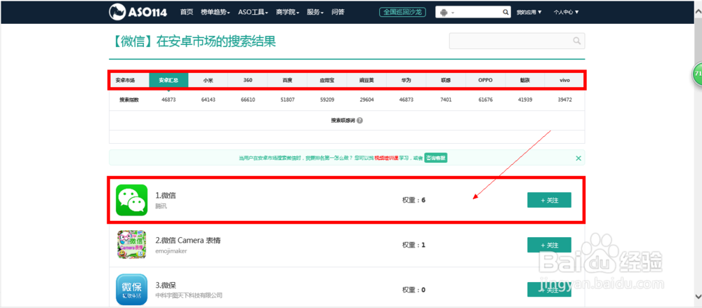702x308 pixels.
Task: Follow 微保 with its + 关注 button
Action: (550, 290)
